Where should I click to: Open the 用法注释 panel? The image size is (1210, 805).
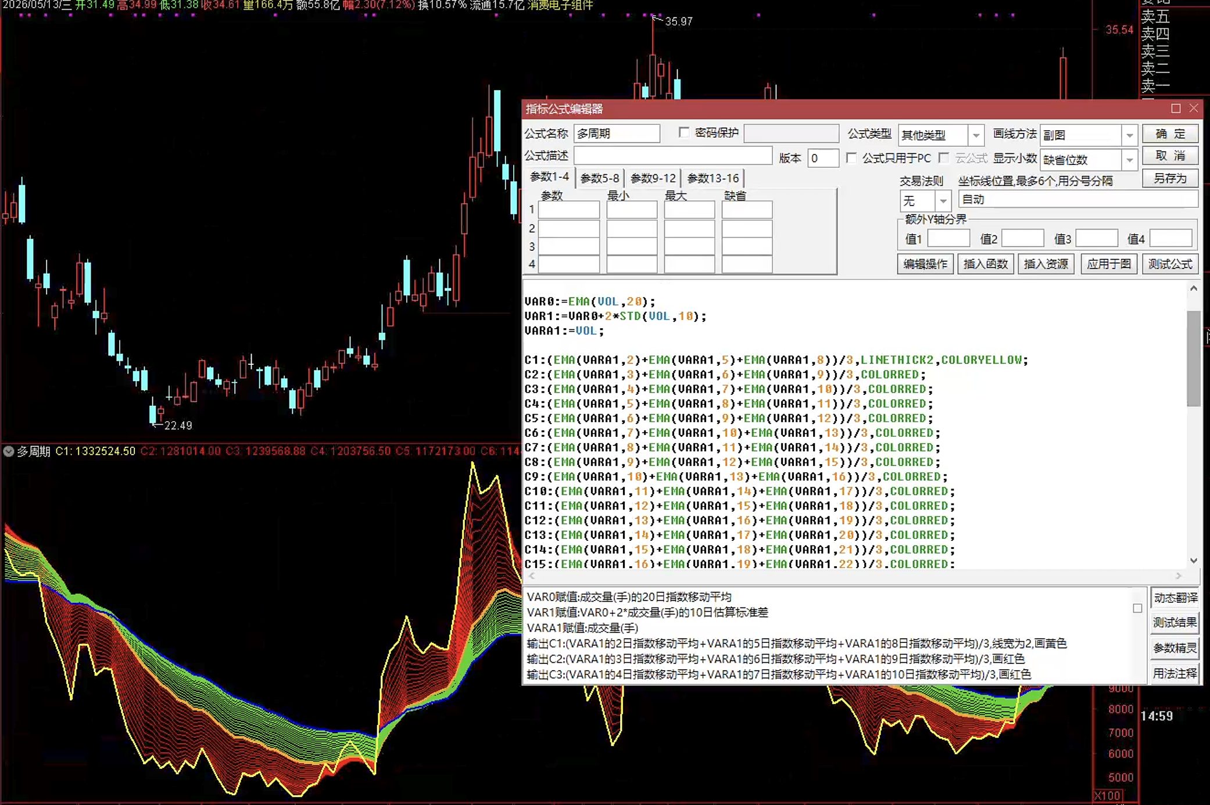click(x=1175, y=673)
